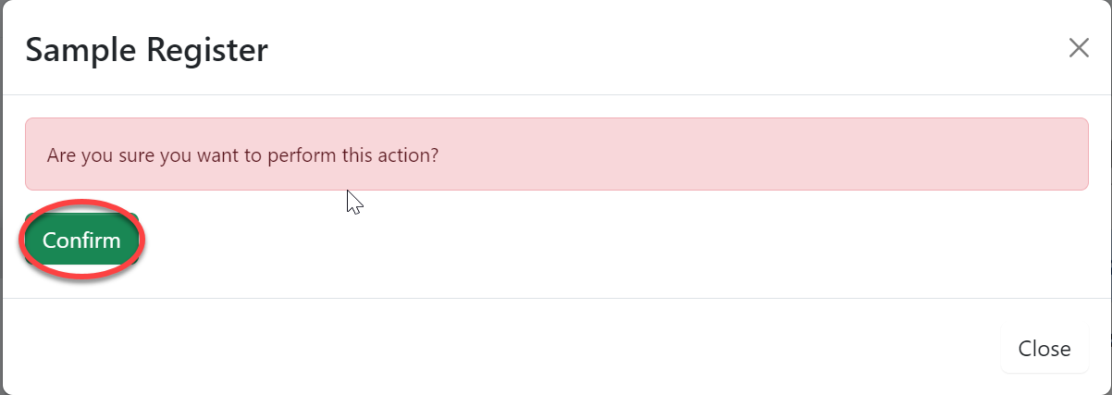This screenshot has width=1112, height=395.
Task: Close the Sample Register modal via top-right X
Action: pyautogui.click(x=1079, y=48)
